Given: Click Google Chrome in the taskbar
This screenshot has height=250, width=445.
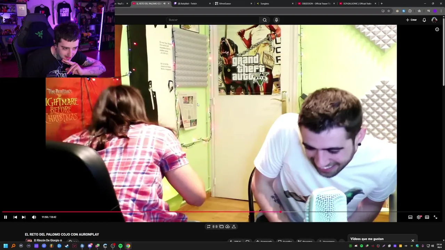Looking at the screenshot, I should tap(128, 246).
